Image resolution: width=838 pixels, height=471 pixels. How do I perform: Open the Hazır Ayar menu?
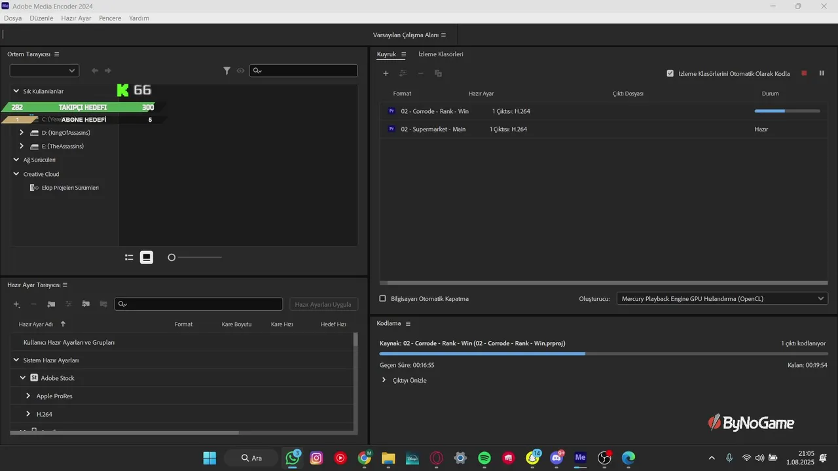click(x=76, y=18)
